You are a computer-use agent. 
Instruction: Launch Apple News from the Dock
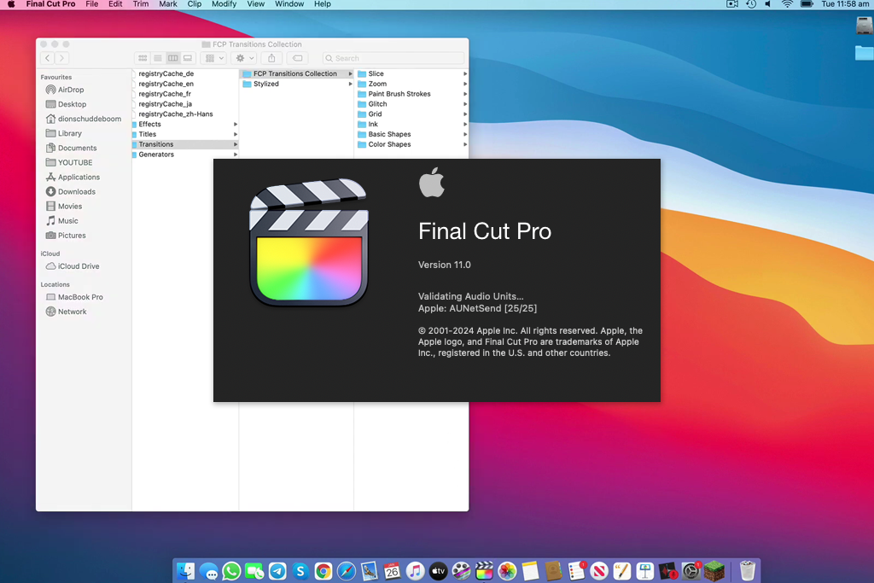(599, 571)
